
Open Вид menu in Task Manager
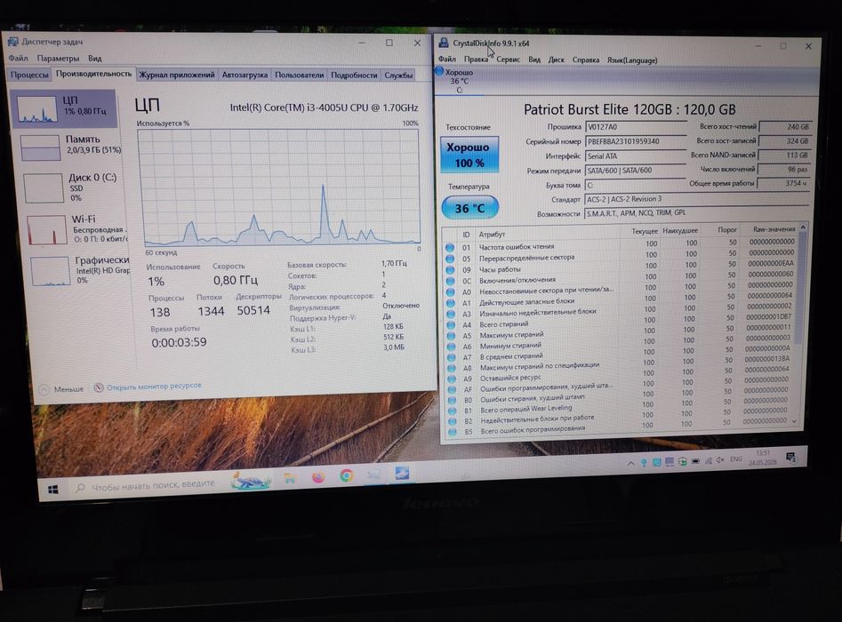coord(95,58)
